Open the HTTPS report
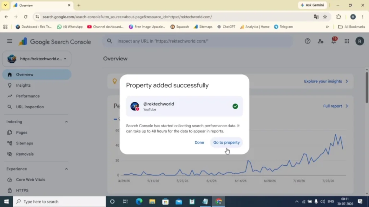The height and width of the screenshot is (207, 369). (x=37, y=190)
